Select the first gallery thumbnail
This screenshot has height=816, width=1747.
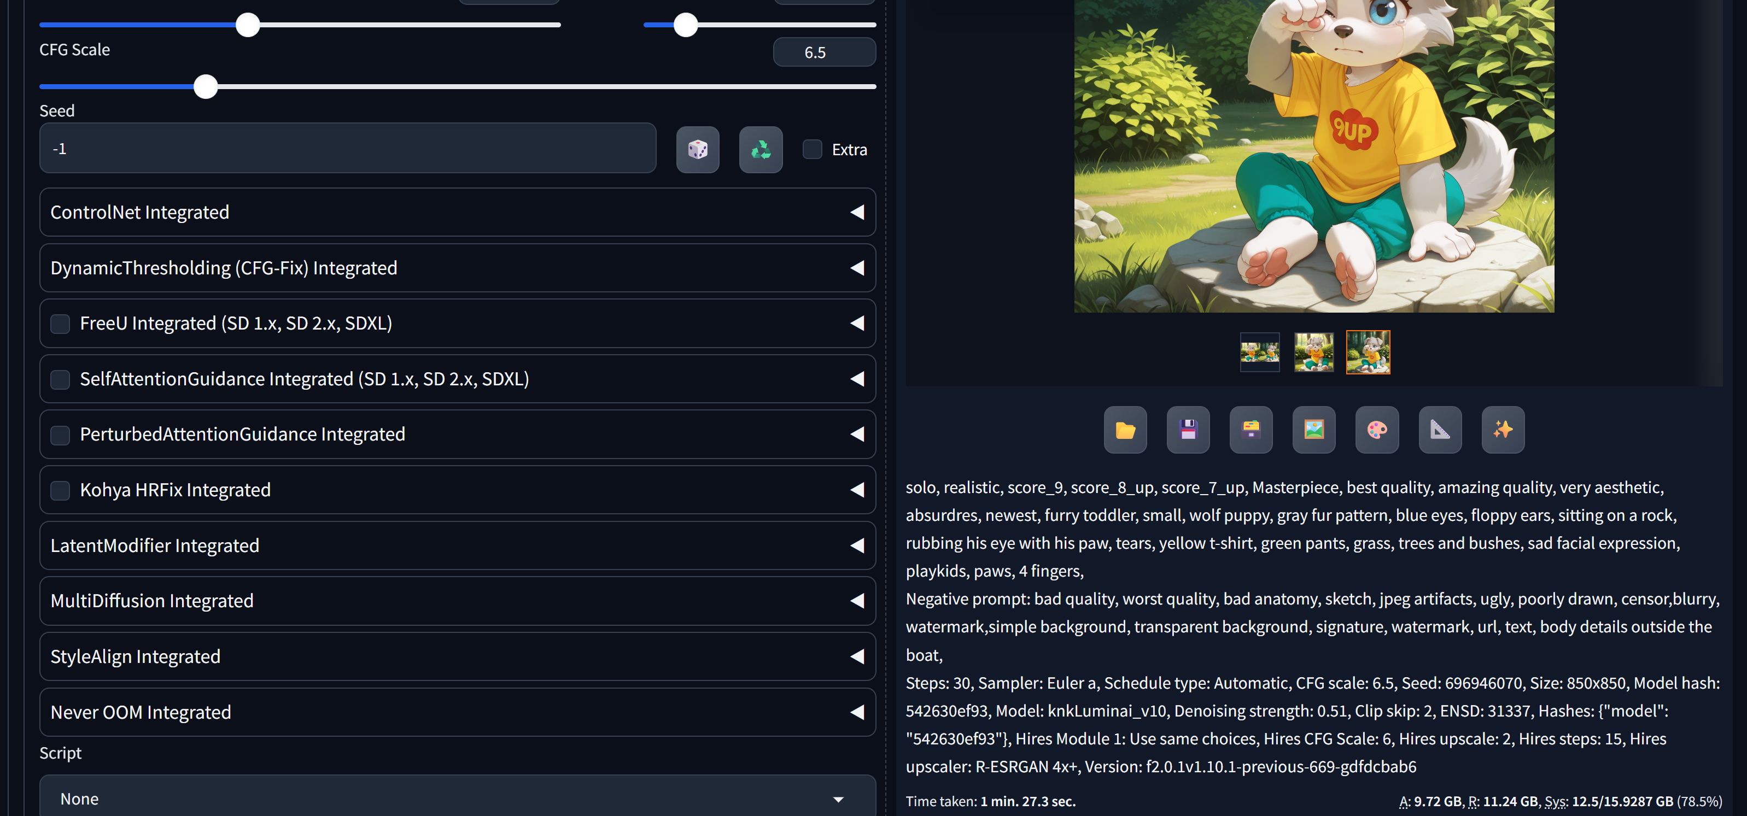click(x=1259, y=352)
